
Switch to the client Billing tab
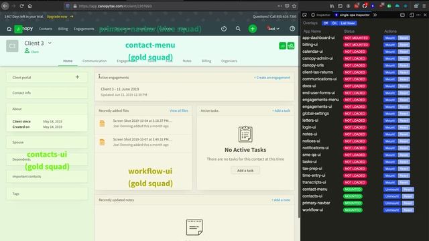[206, 61]
